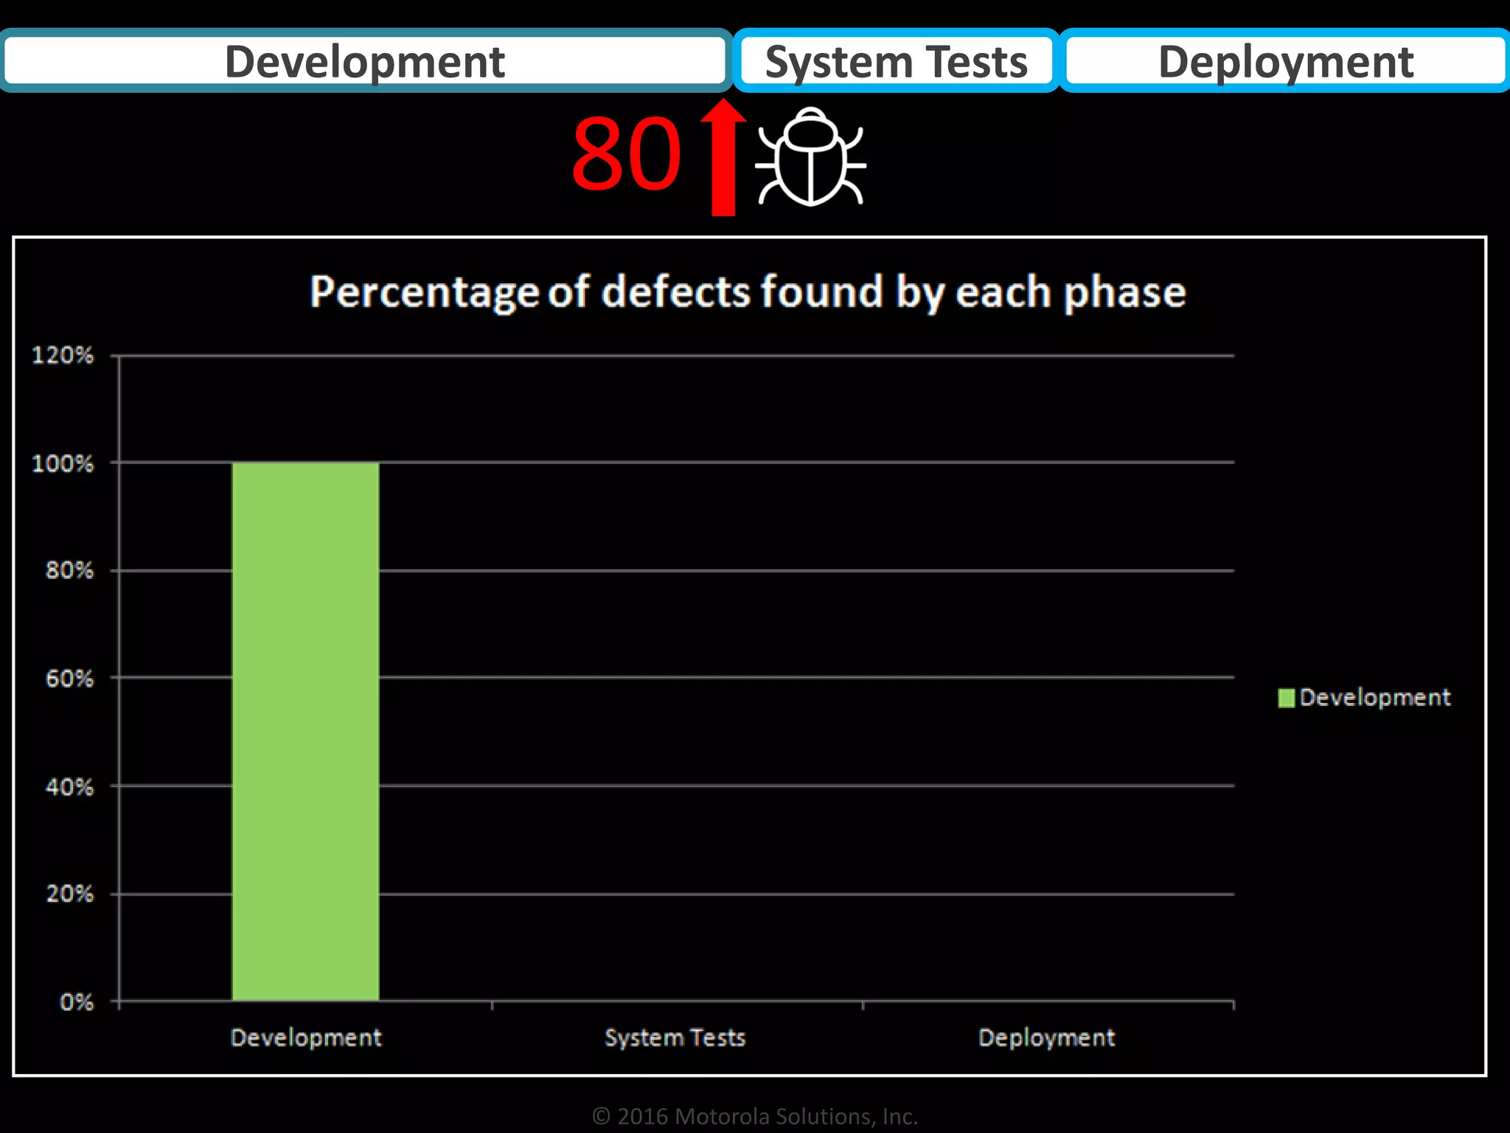
Task: Click the white bug icon
Action: pyautogui.click(x=810, y=157)
